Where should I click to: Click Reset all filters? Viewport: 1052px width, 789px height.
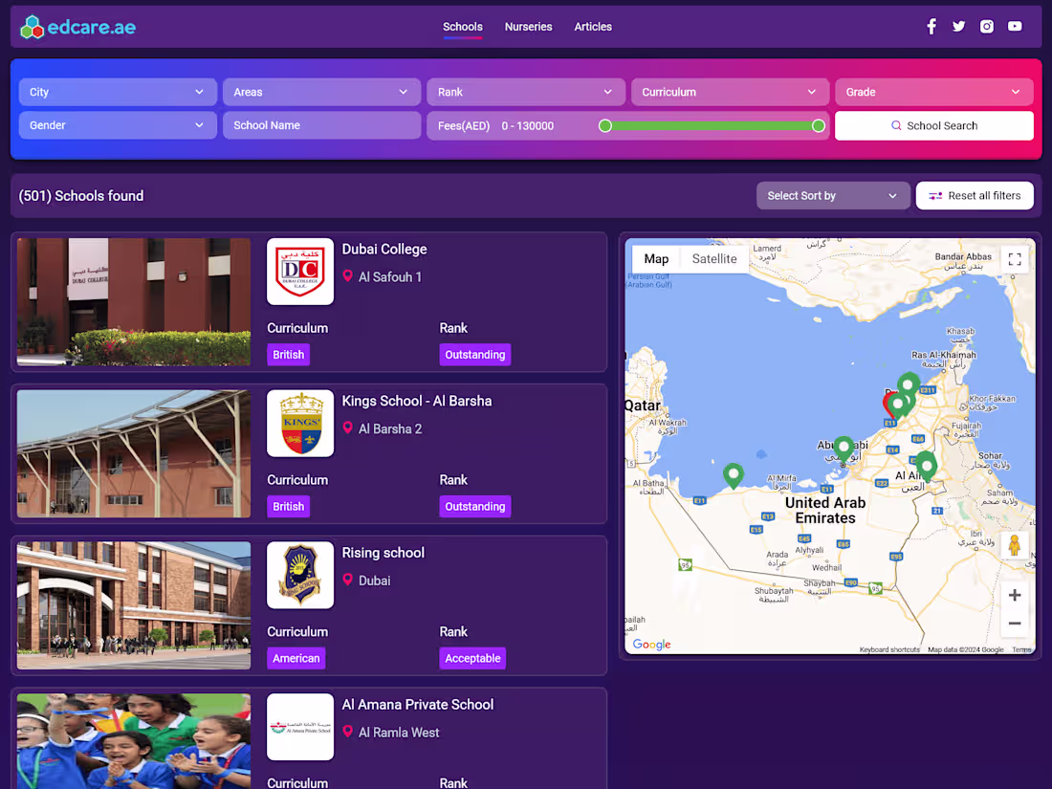[x=975, y=196]
